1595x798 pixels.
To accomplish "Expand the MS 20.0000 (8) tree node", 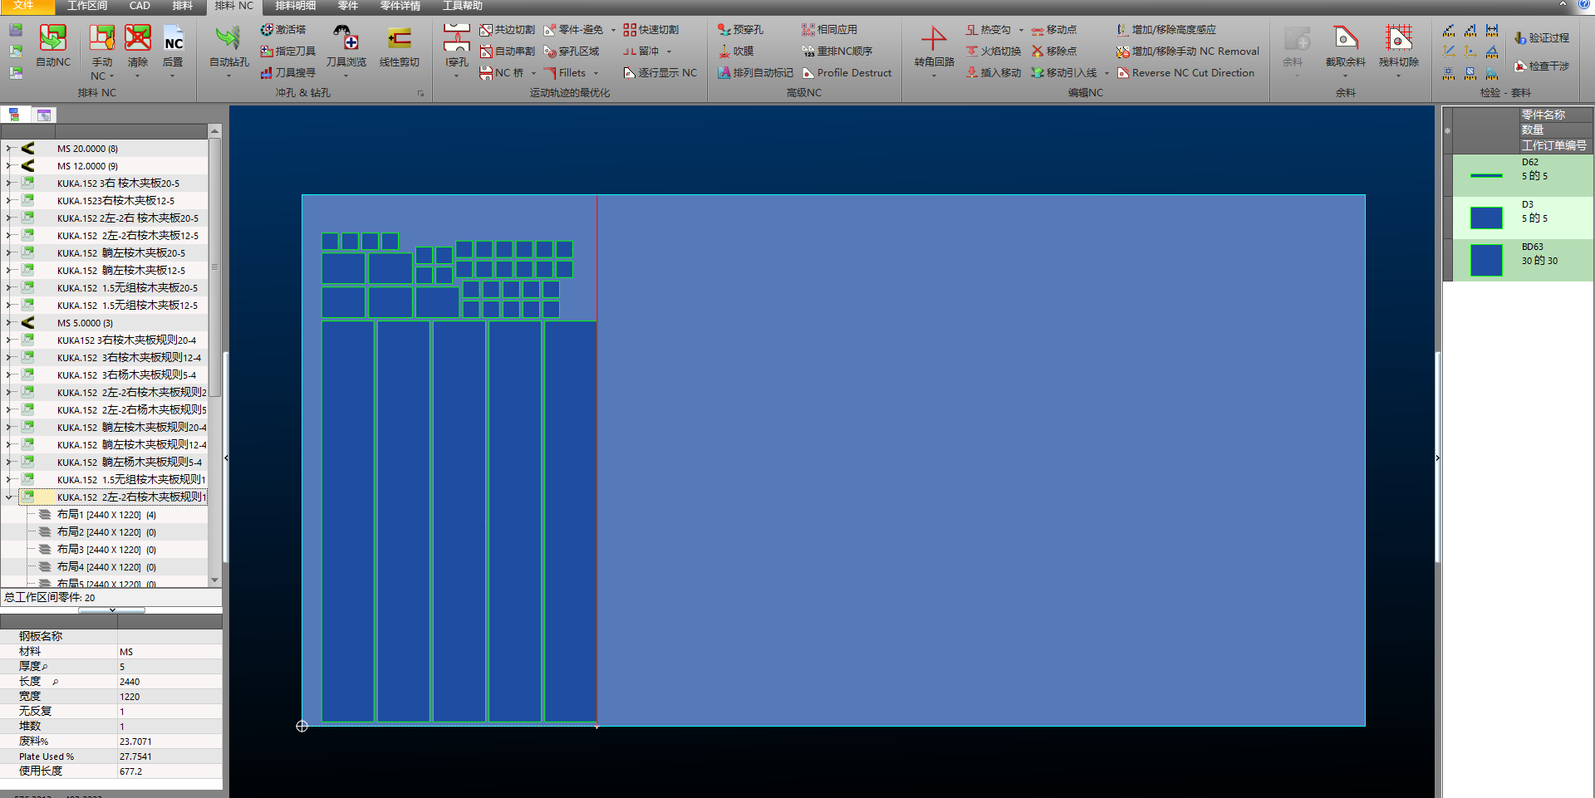I will [8, 149].
